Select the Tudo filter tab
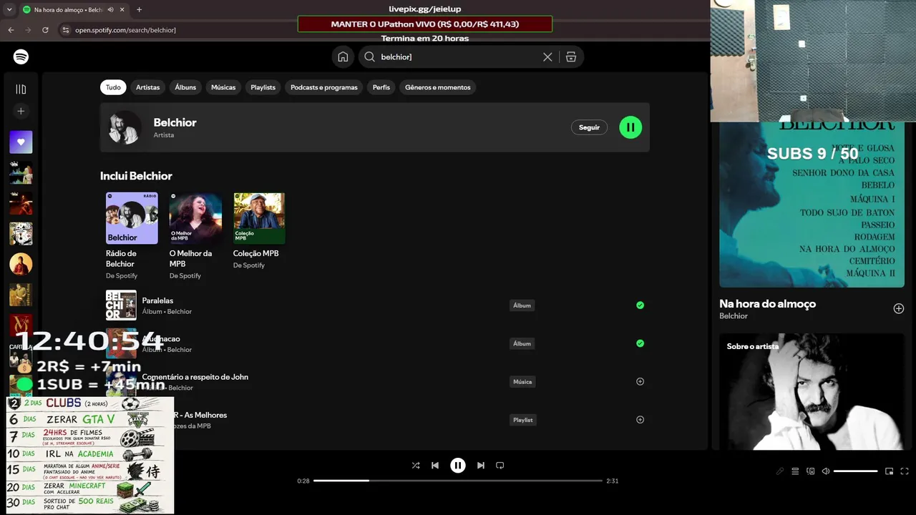This screenshot has width=916, height=515. click(x=113, y=87)
